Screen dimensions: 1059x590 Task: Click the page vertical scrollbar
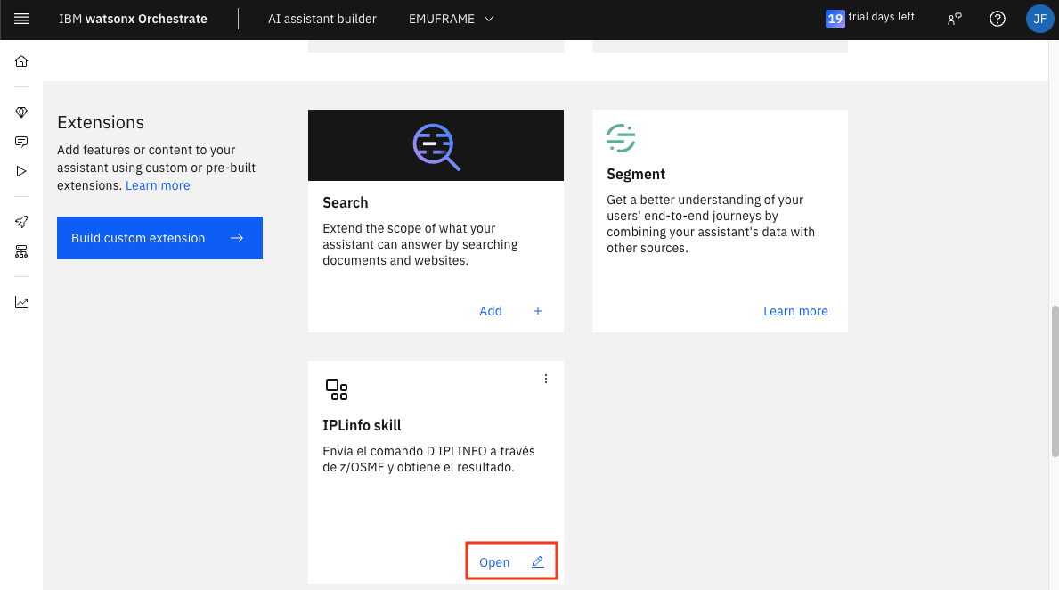click(1055, 381)
